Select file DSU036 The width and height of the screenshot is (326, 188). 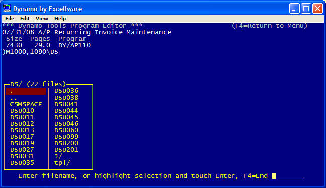66,91
